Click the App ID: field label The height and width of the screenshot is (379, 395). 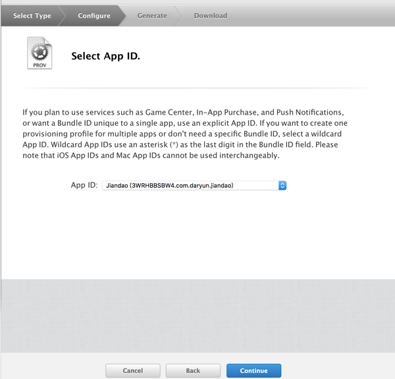click(84, 185)
